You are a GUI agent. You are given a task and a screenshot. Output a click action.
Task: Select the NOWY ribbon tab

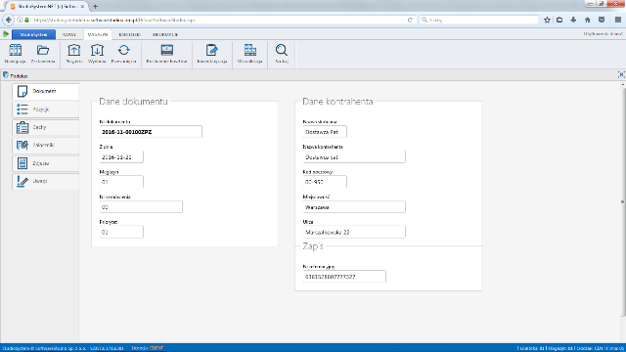pyautogui.click(x=69, y=35)
